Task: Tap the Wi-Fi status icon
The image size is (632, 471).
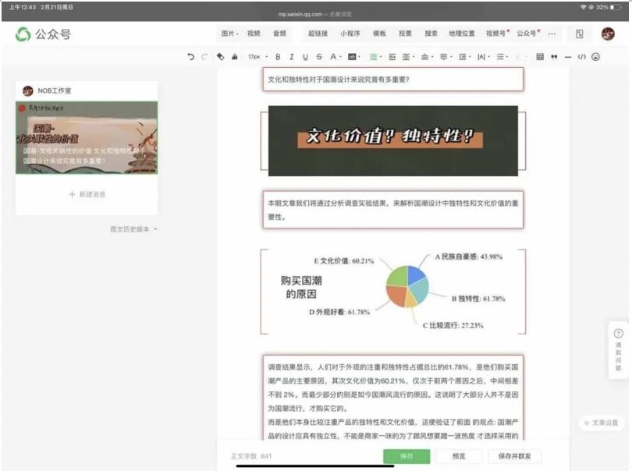Action: point(583,7)
